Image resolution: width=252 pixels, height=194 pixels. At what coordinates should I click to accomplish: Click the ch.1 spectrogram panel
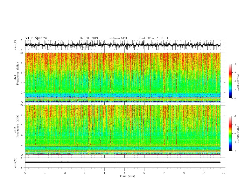tap(122, 77)
